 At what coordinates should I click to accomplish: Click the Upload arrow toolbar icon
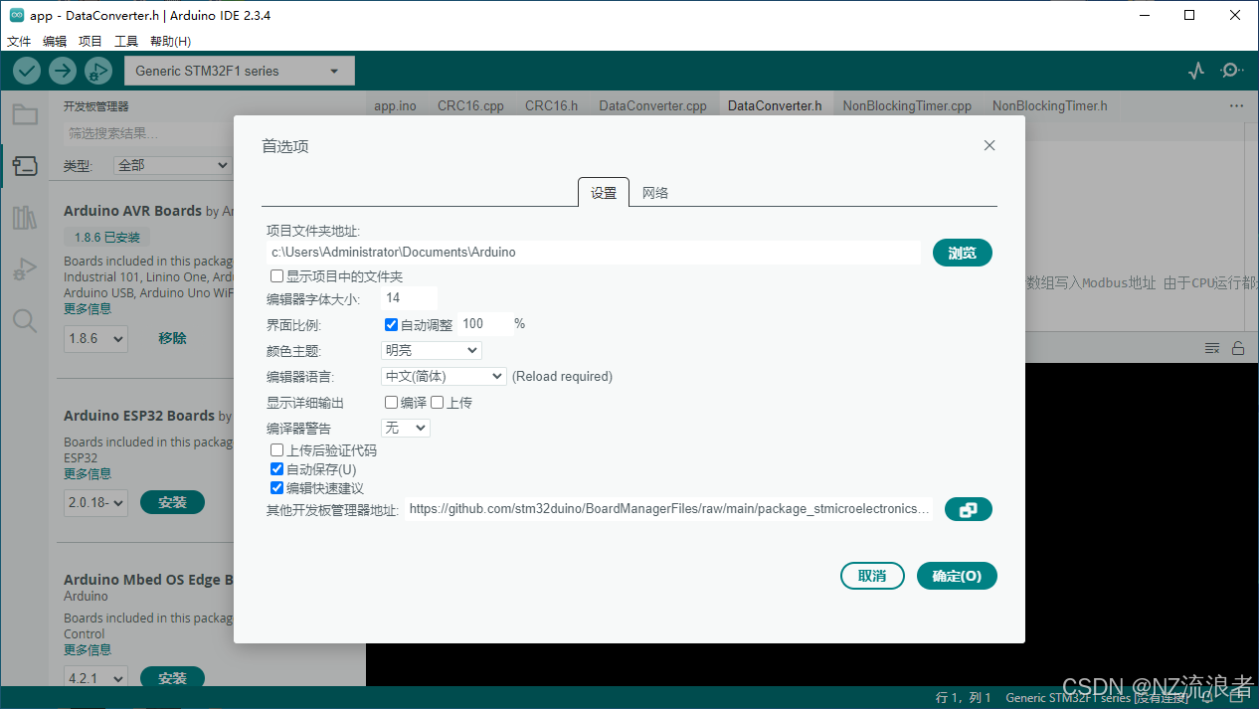click(x=63, y=71)
